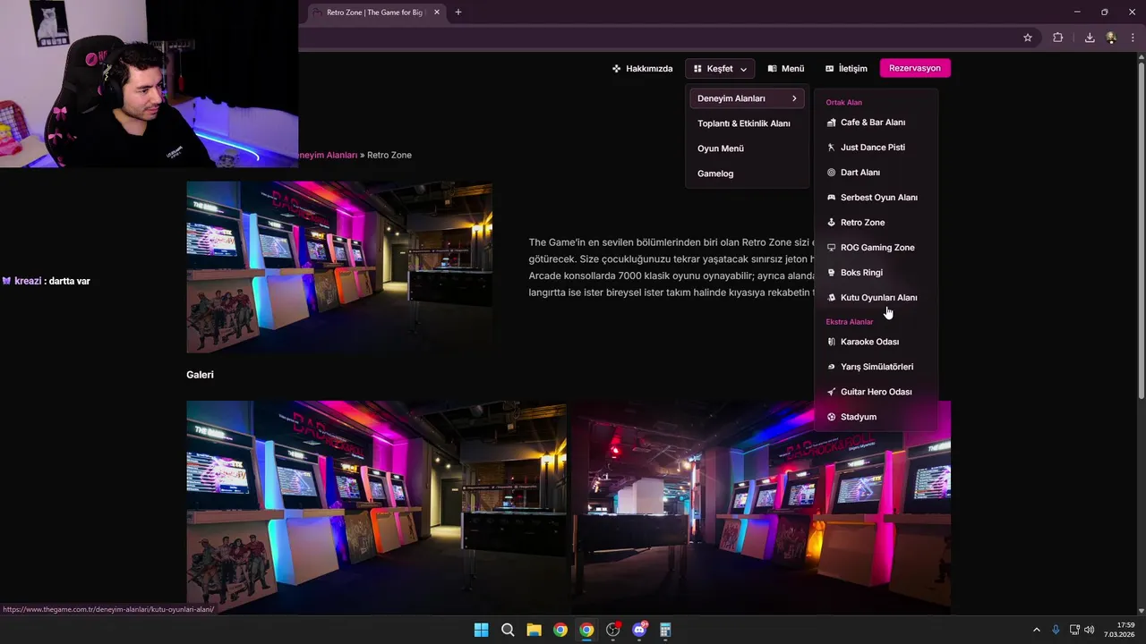Click the Menü book icon
Image resolution: width=1146 pixels, height=644 pixels.
[772, 68]
